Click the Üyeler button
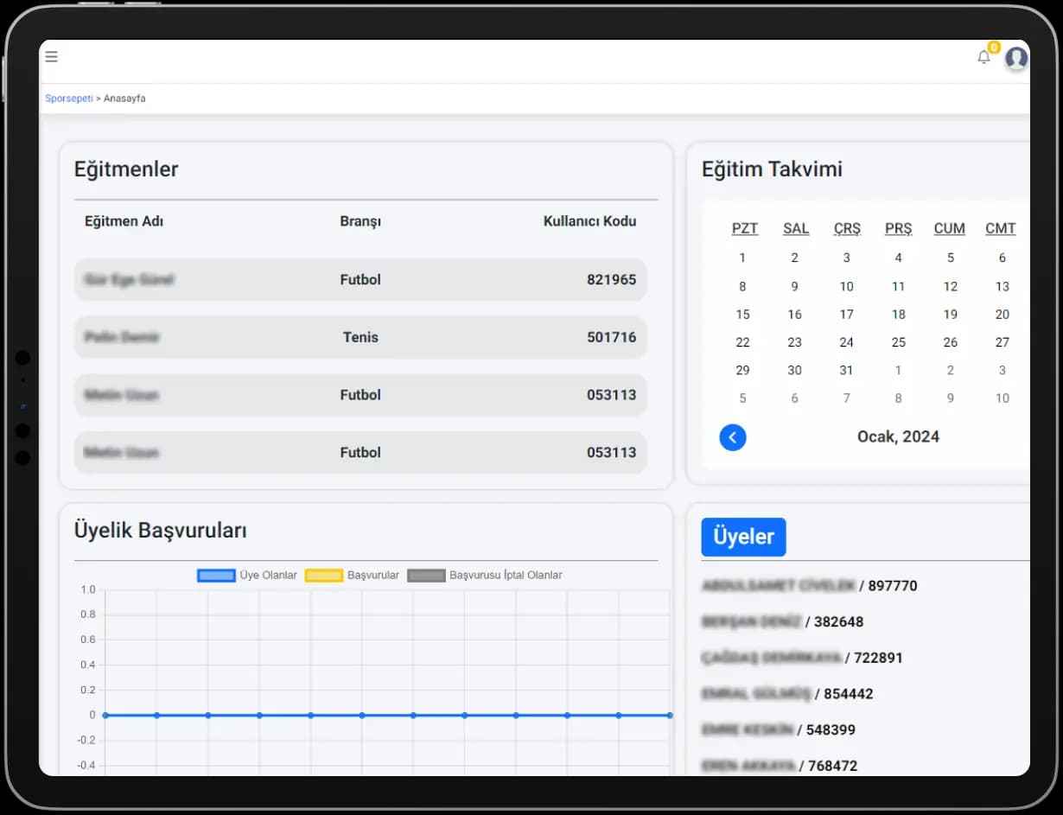The height and width of the screenshot is (815, 1063). click(743, 537)
